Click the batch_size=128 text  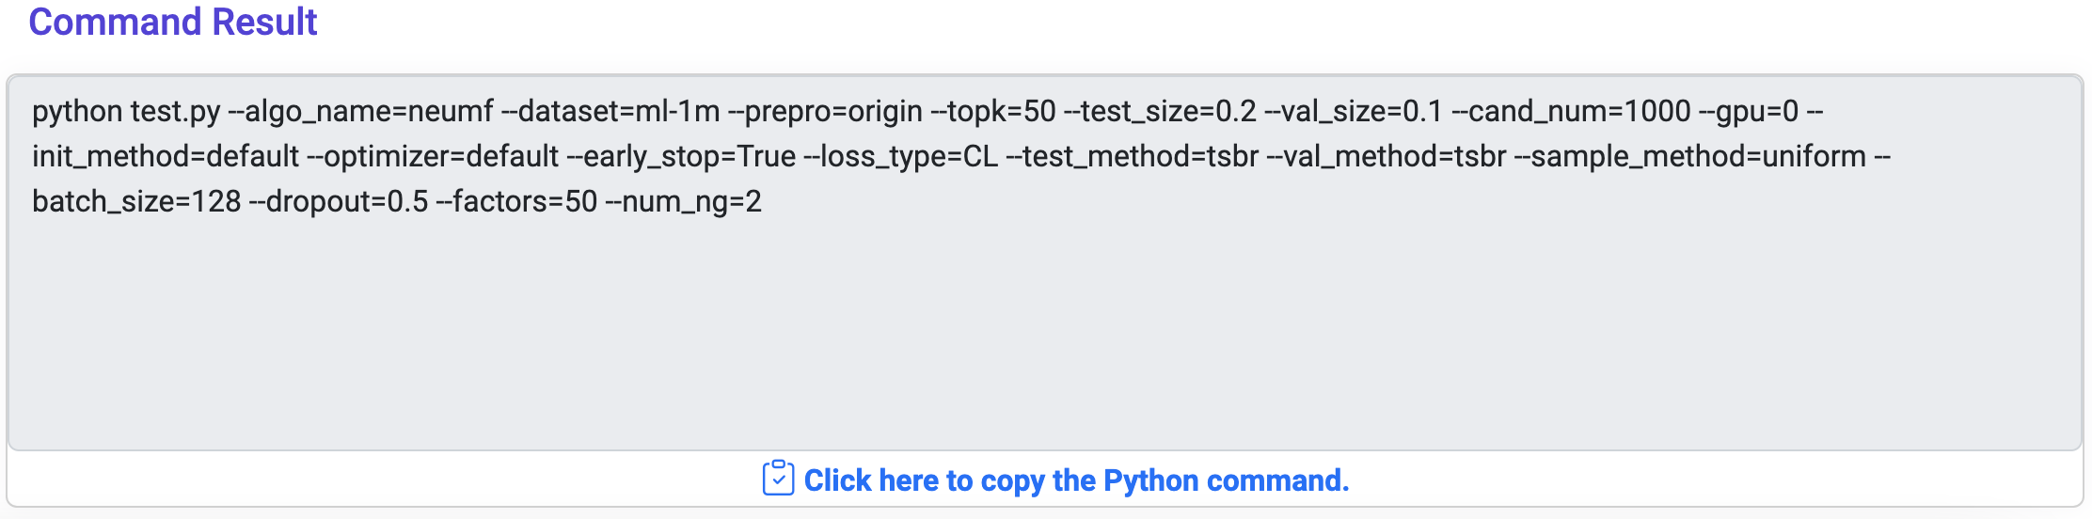(x=136, y=202)
